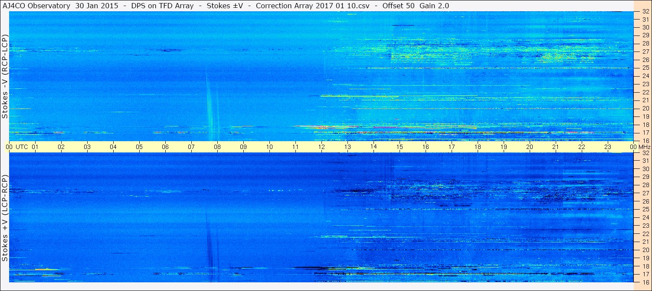The image size is (652, 291).
Task: Click 19 MHz on the Stokes +V scale
Action: tap(645, 258)
